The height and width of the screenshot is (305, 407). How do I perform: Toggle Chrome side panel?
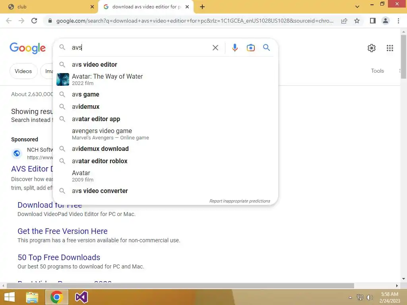373,21
